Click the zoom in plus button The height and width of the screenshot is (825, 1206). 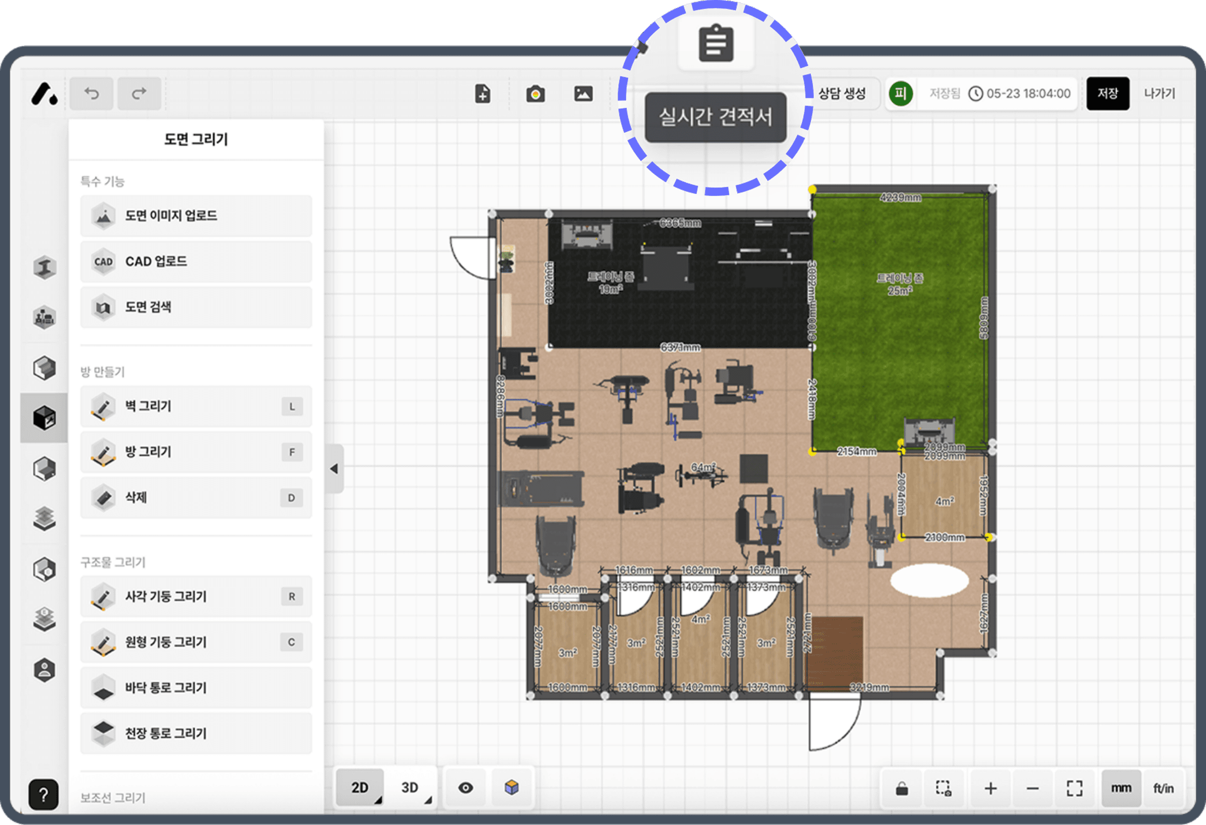click(x=990, y=788)
